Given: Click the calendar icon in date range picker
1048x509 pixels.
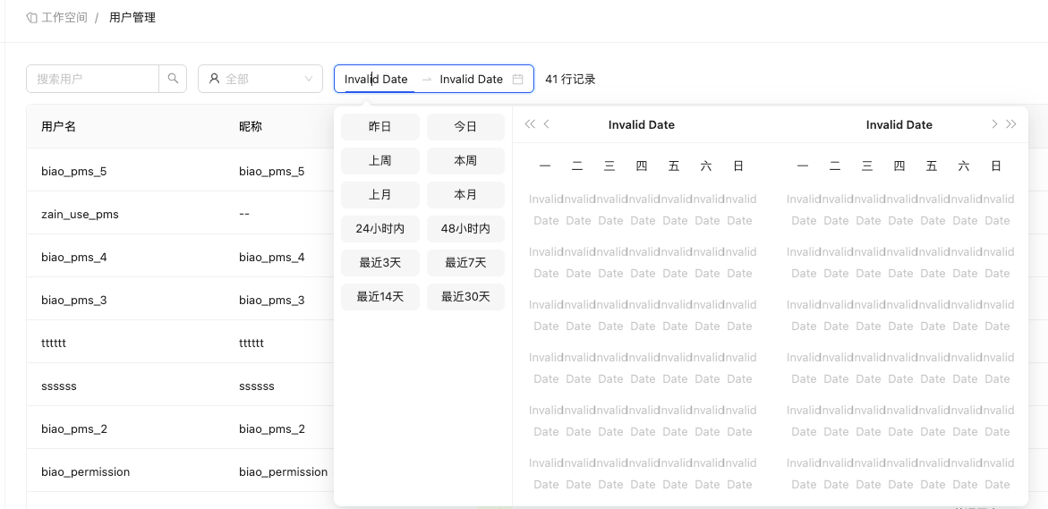Looking at the screenshot, I should tap(517, 79).
